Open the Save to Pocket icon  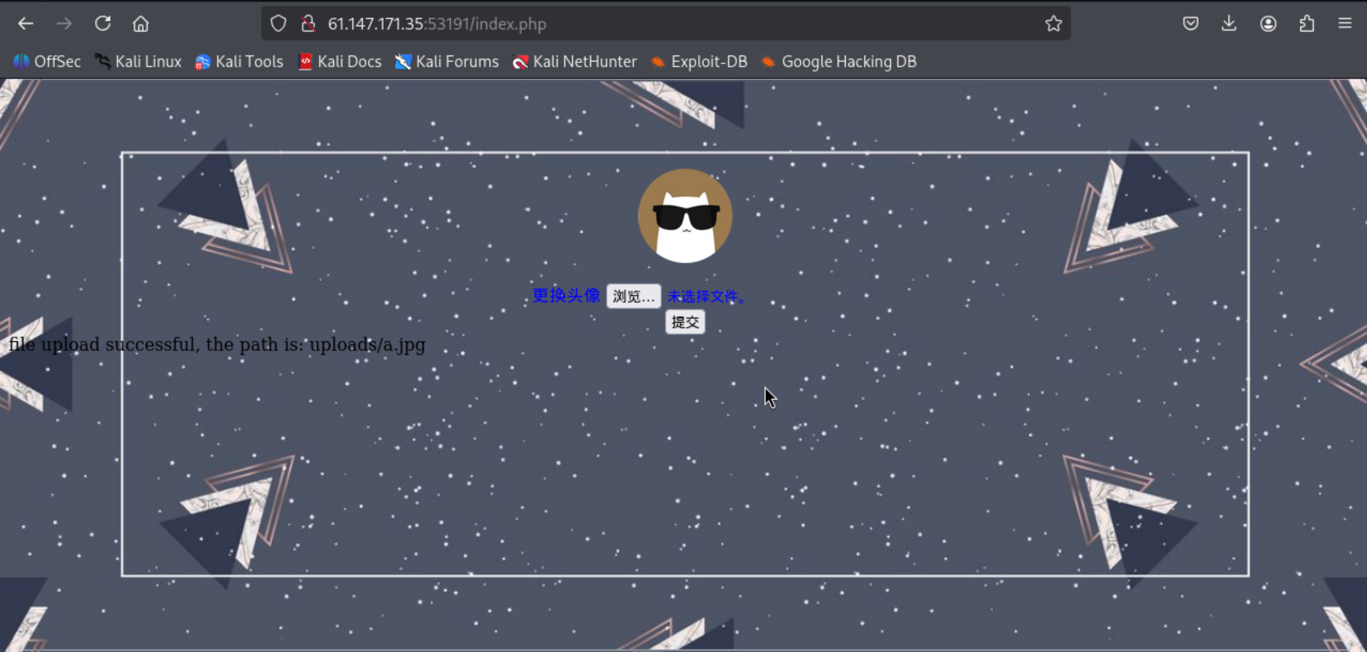pos(1190,23)
